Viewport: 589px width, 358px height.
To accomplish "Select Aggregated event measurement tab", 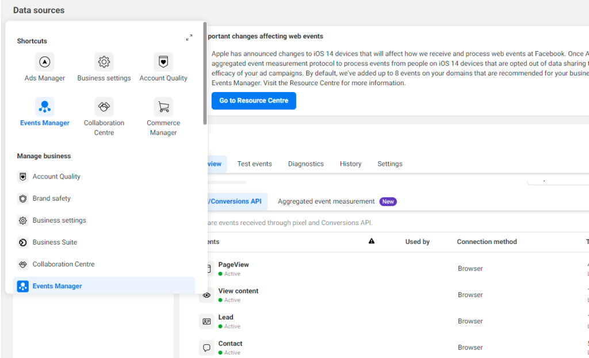I will [326, 201].
